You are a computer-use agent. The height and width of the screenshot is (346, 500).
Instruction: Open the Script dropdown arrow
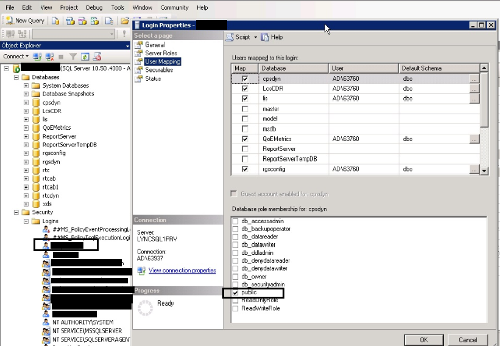coord(255,37)
